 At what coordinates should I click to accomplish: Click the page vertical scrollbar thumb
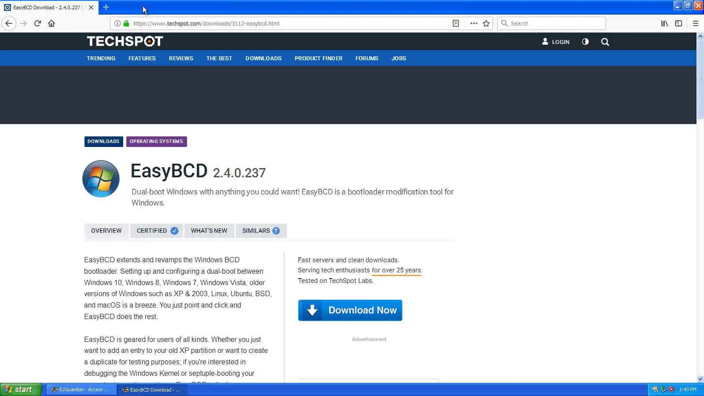tap(700, 79)
